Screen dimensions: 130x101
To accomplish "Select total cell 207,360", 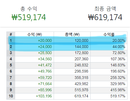I will [72, 59].
